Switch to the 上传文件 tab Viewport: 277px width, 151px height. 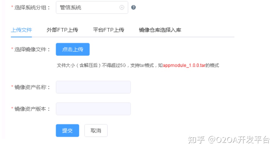coord(21,30)
